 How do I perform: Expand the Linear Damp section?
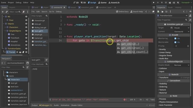165,52
